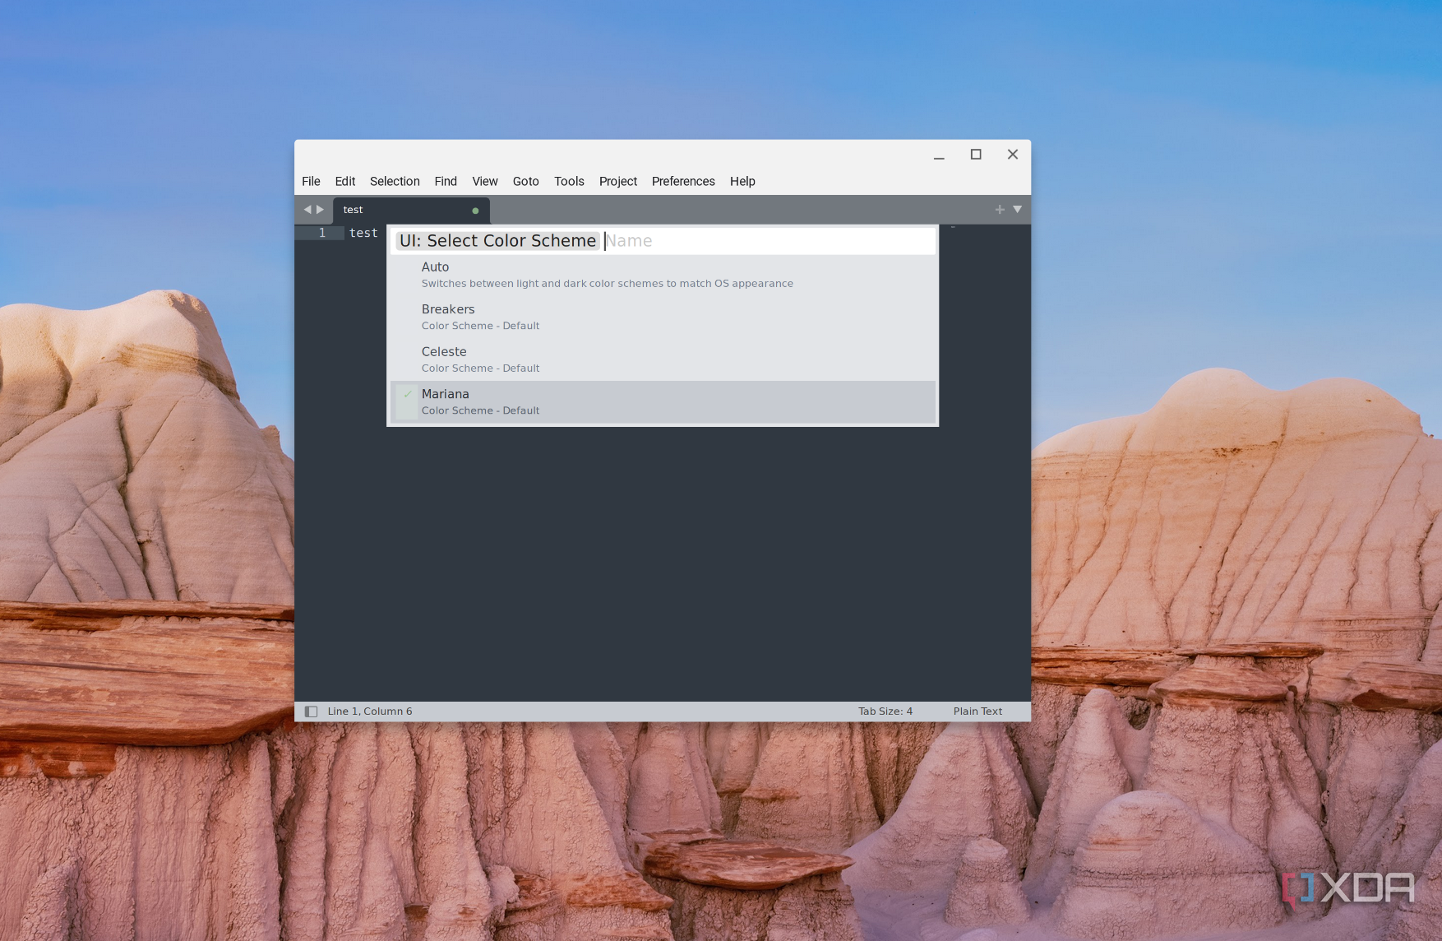Choose the Breakers color scheme
The width and height of the screenshot is (1442, 941).
(x=663, y=317)
